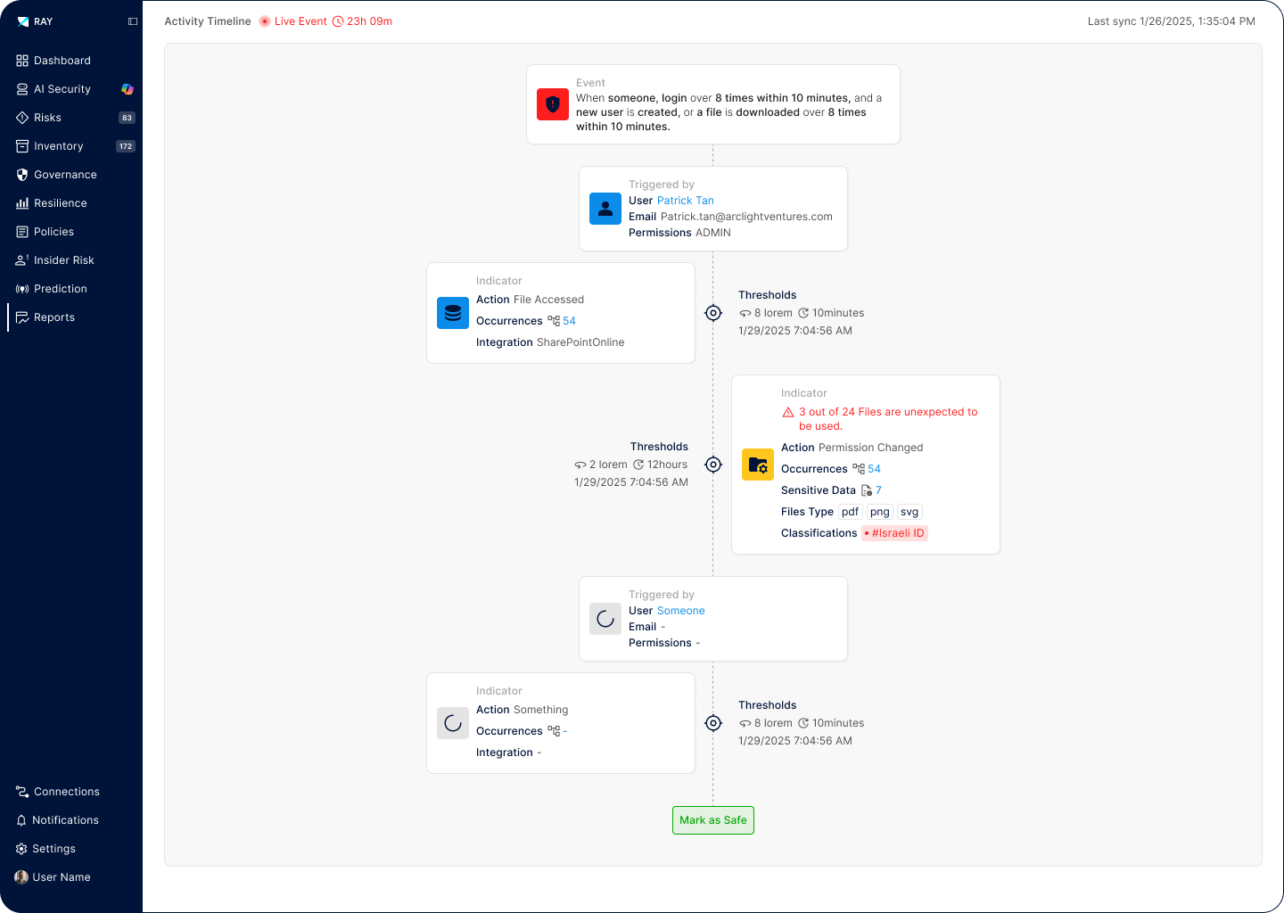Viewport: 1284px width, 913px height.
Task: Click the AI Security colorful badge icon
Action: 128,89
